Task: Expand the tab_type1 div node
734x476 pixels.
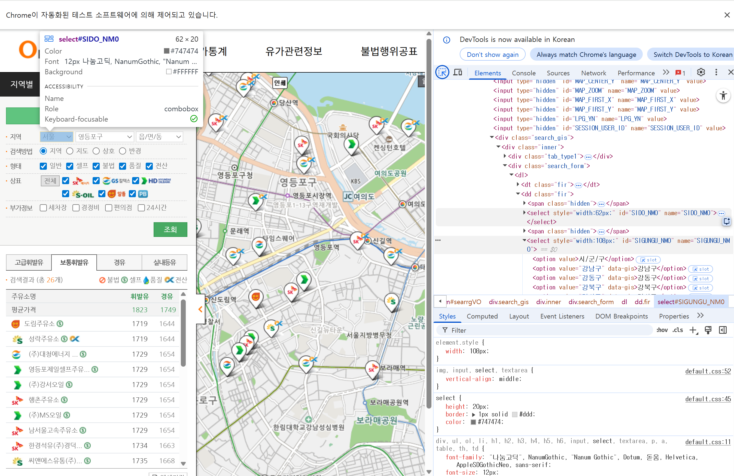Action: coord(505,156)
